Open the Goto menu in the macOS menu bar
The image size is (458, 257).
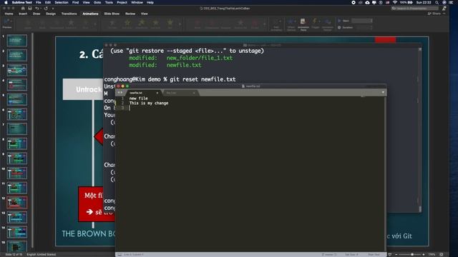[x=97, y=2]
